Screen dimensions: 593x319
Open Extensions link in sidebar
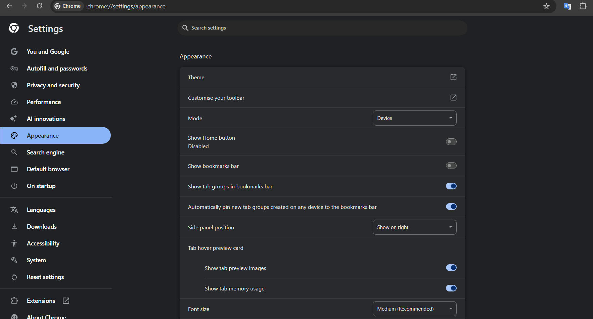[x=41, y=301]
